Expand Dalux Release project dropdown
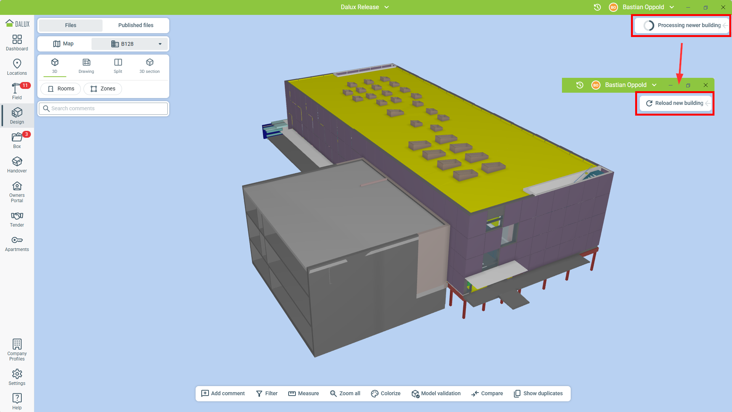Screen dimensions: 732x412 click(x=387, y=7)
